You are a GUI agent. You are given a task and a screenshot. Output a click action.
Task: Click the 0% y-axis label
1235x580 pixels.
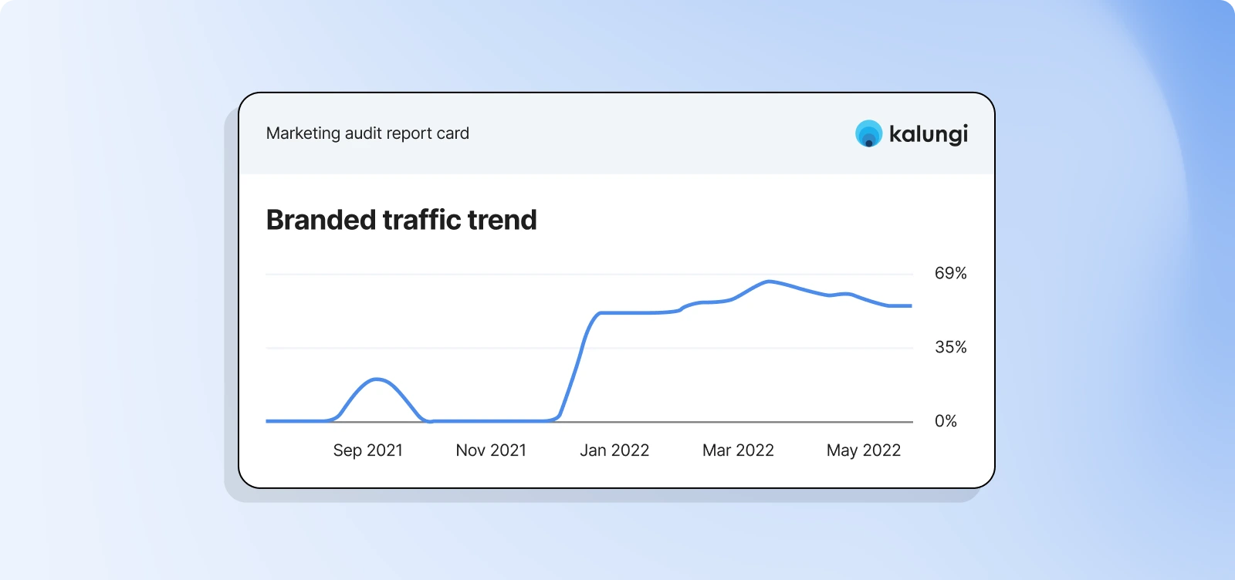point(946,421)
